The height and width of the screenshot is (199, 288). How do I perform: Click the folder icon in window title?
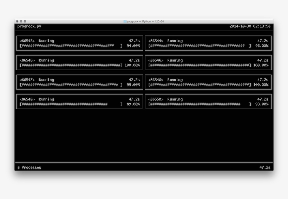pos(125,21)
